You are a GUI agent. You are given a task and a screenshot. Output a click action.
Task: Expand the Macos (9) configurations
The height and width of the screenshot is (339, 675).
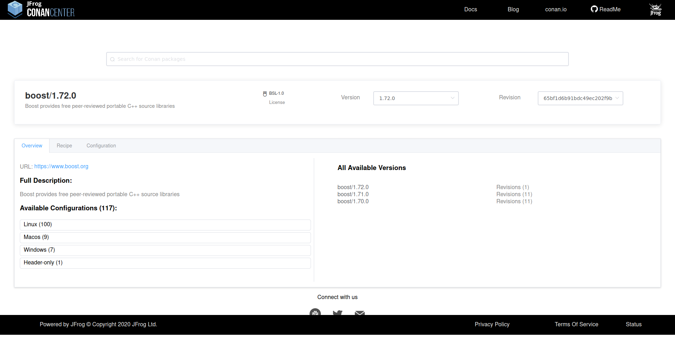165,238
